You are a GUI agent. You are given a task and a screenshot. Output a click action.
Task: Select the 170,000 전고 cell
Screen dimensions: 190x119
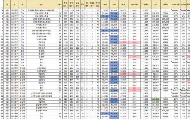point(156,28)
